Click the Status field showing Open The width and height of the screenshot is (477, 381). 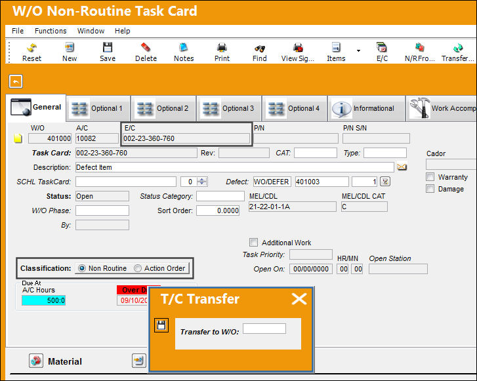102,196
